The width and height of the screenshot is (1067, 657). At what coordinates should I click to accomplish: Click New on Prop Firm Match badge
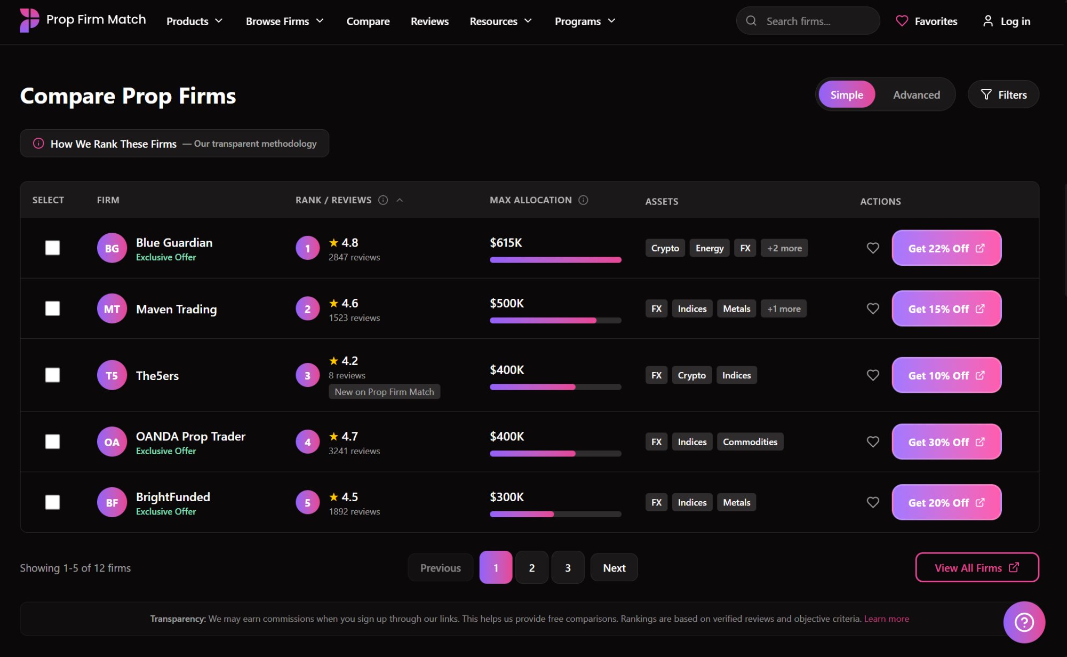point(384,392)
